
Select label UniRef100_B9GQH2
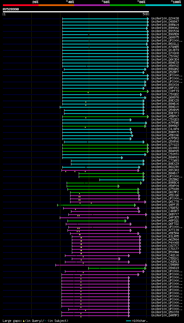coord(165,69)
